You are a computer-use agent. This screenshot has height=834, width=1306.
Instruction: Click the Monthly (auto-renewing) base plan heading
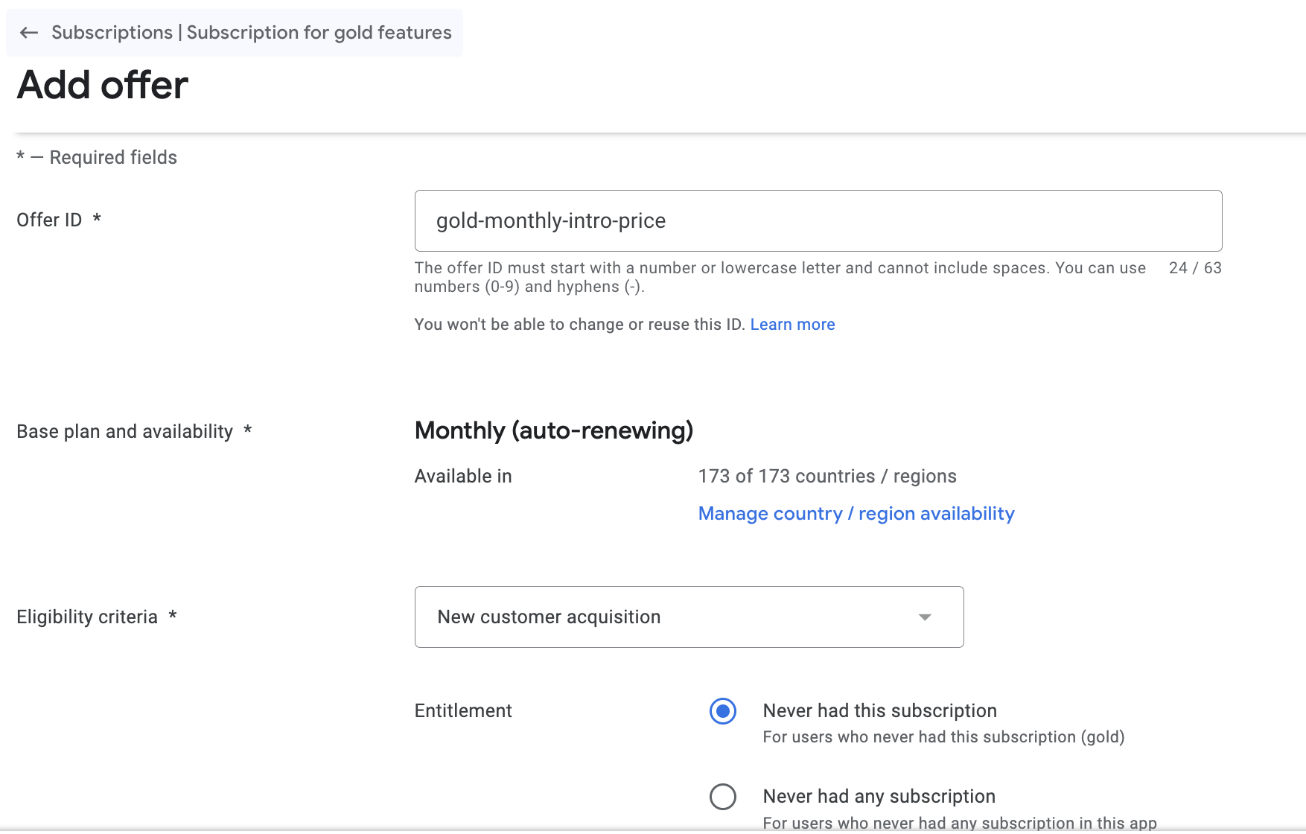(553, 430)
